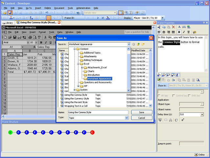Toggle Underline in Frame Properties
Screen dimensions: 210x158
pos(188,32)
